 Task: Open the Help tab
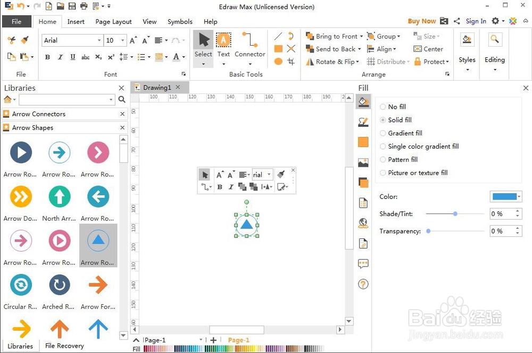[210, 21]
